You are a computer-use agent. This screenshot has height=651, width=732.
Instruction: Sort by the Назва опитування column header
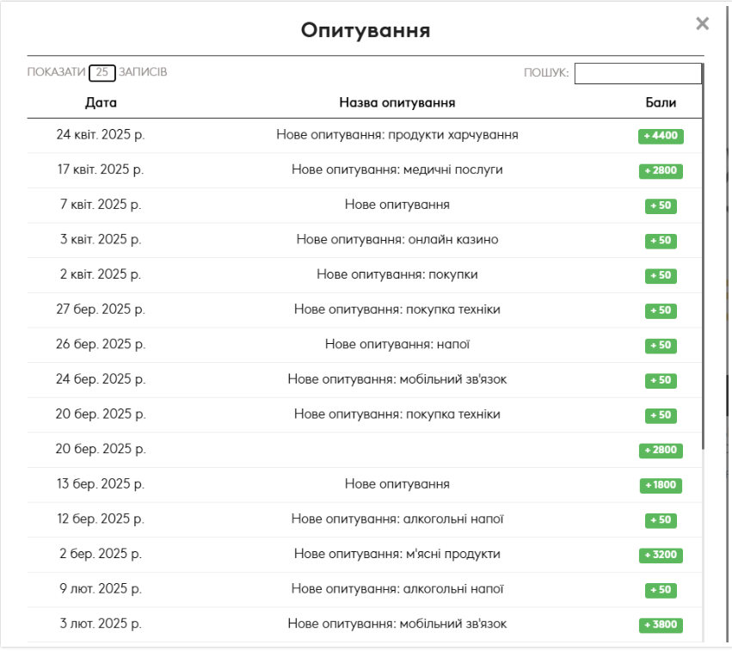397,102
